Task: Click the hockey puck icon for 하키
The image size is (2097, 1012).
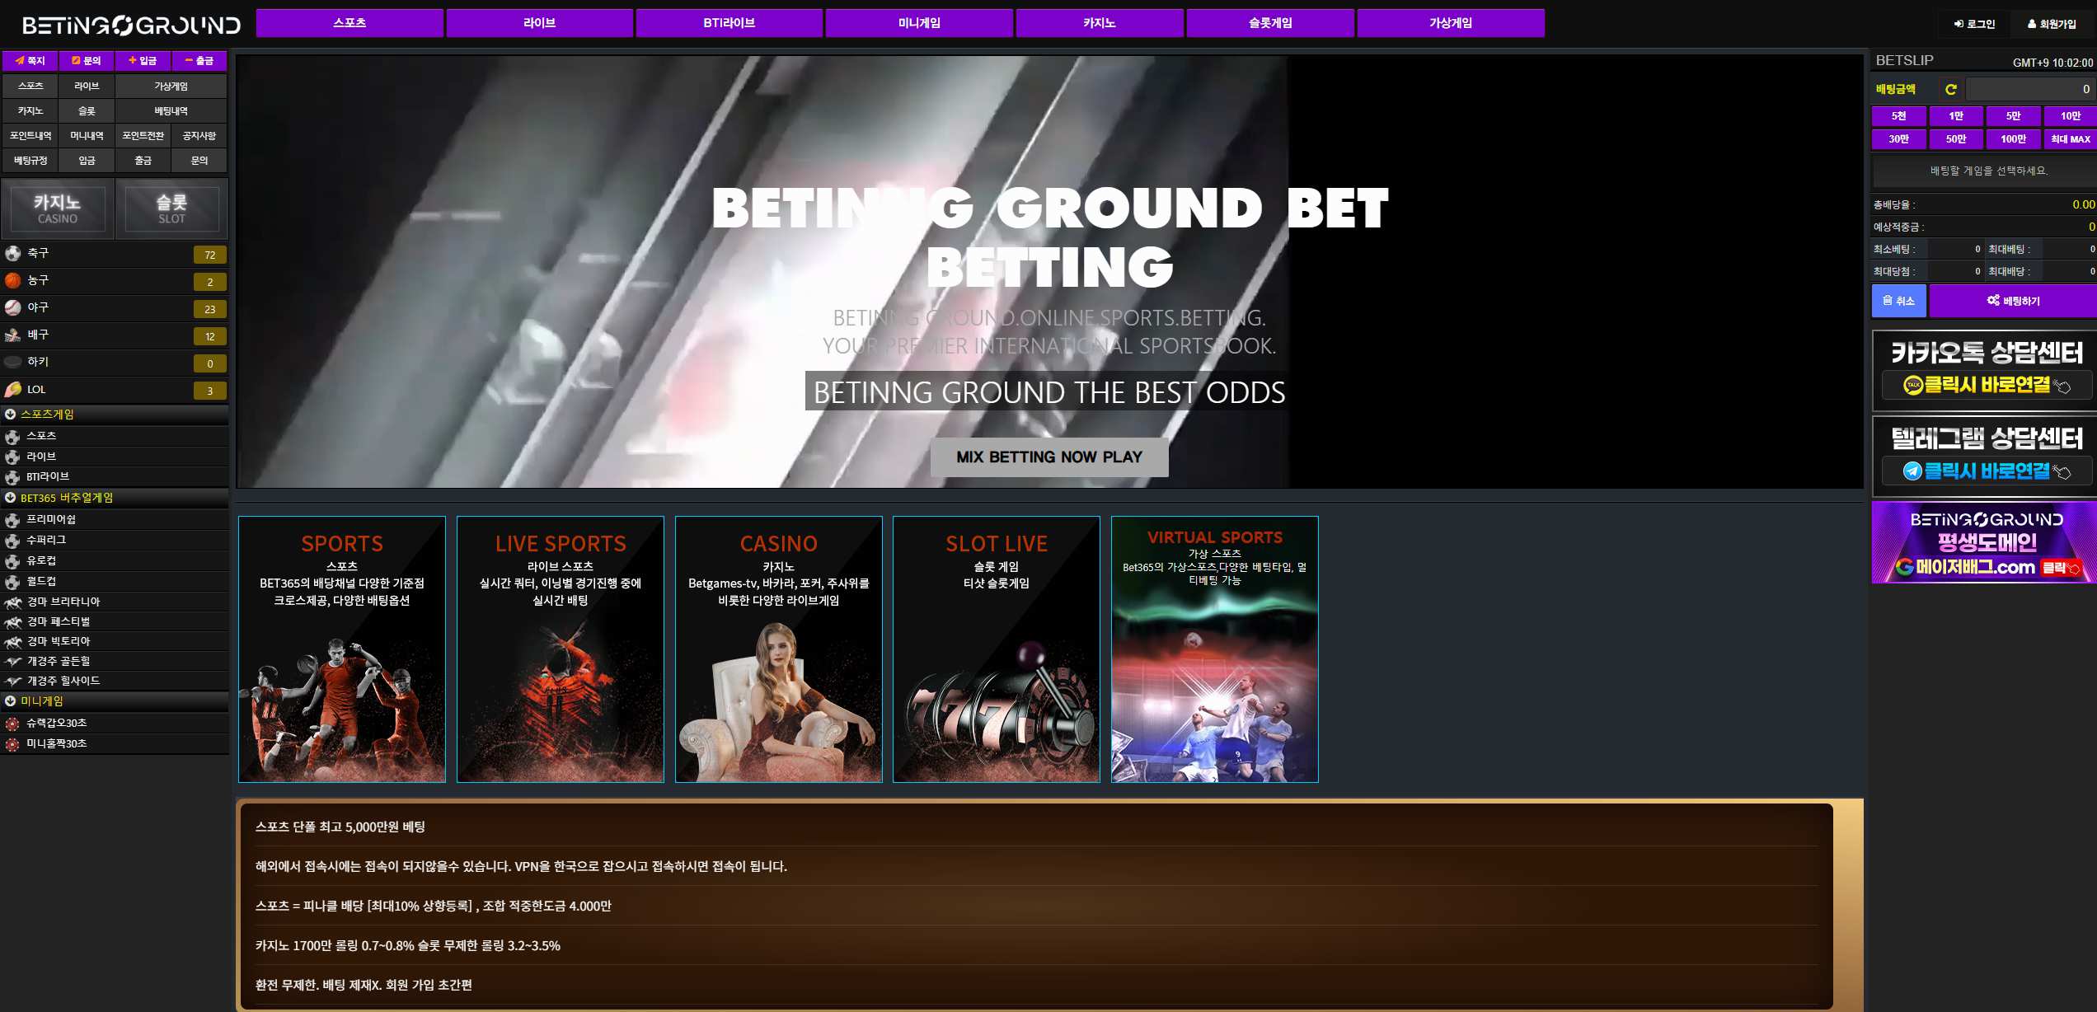Action: tap(12, 362)
